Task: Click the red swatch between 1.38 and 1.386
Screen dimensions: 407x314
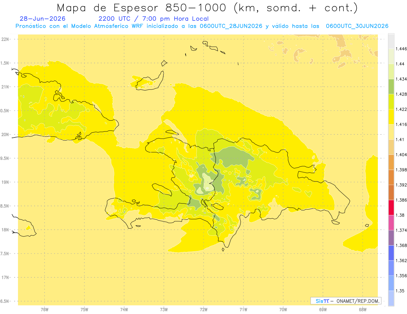Action: pos(391,208)
